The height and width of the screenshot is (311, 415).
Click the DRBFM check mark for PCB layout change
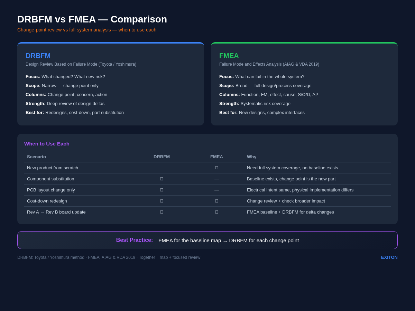point(162,190)
